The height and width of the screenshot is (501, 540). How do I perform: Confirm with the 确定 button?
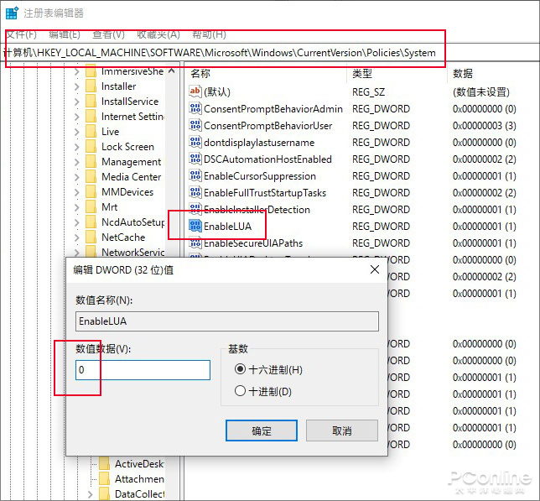pyautogui.click(x=262, y=431)
